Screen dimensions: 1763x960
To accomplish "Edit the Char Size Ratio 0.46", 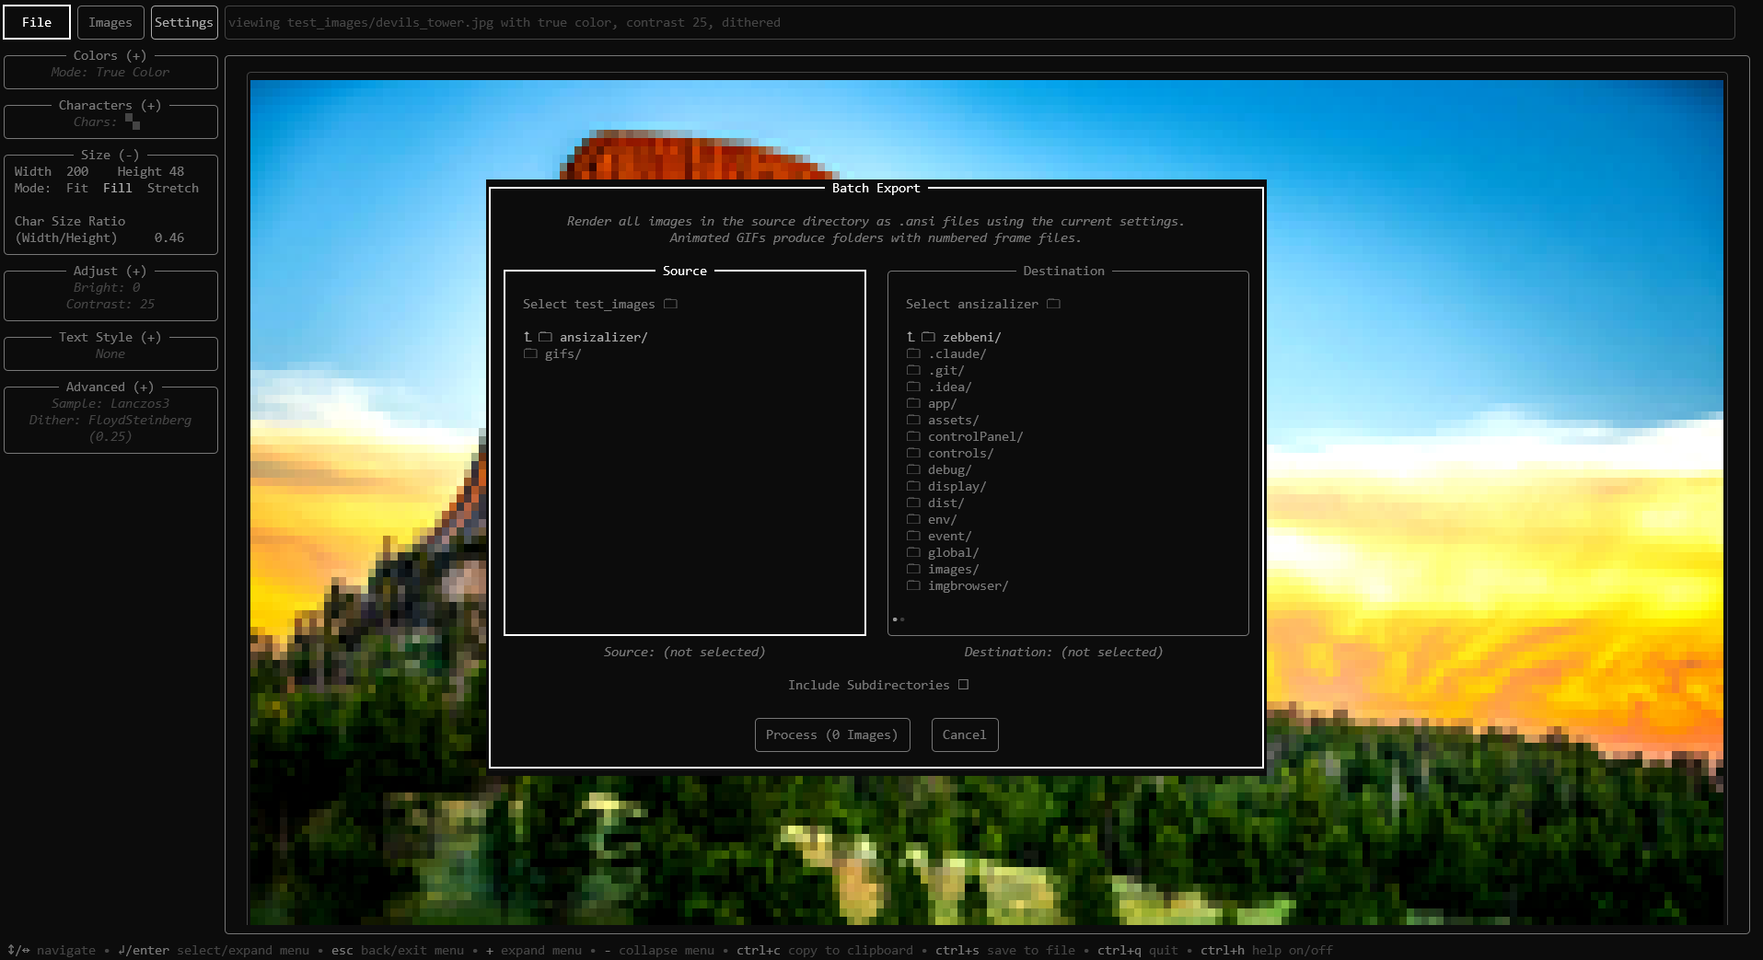I will (169, 237).
